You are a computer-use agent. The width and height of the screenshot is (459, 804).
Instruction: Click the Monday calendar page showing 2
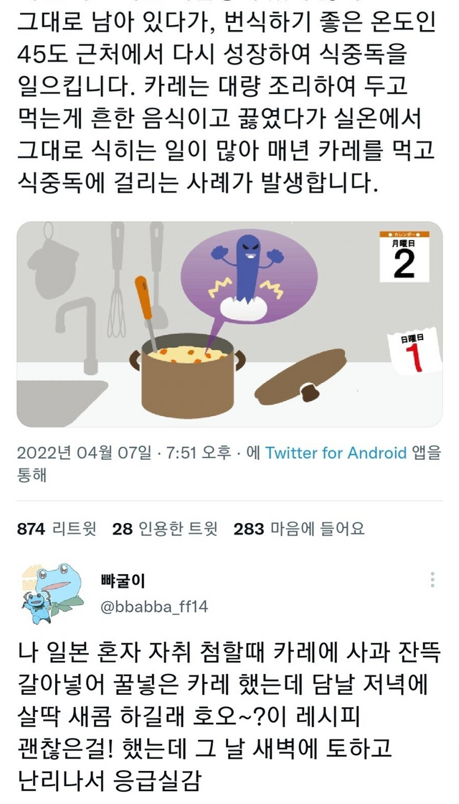(x=404, y=257)
